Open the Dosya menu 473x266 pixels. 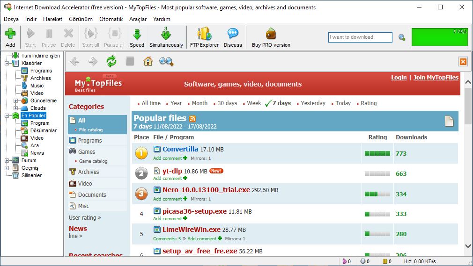pyautogui.click(x=11, y=19)
